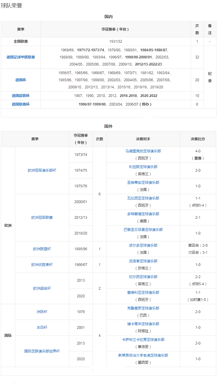Select the 6 count for 欧洲冠军 titles

tap(99, 194)
